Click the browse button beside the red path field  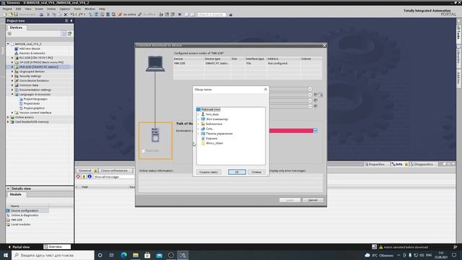(x=315, y=131)
